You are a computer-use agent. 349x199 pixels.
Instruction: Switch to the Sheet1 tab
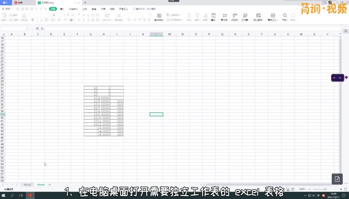point(28,184)
